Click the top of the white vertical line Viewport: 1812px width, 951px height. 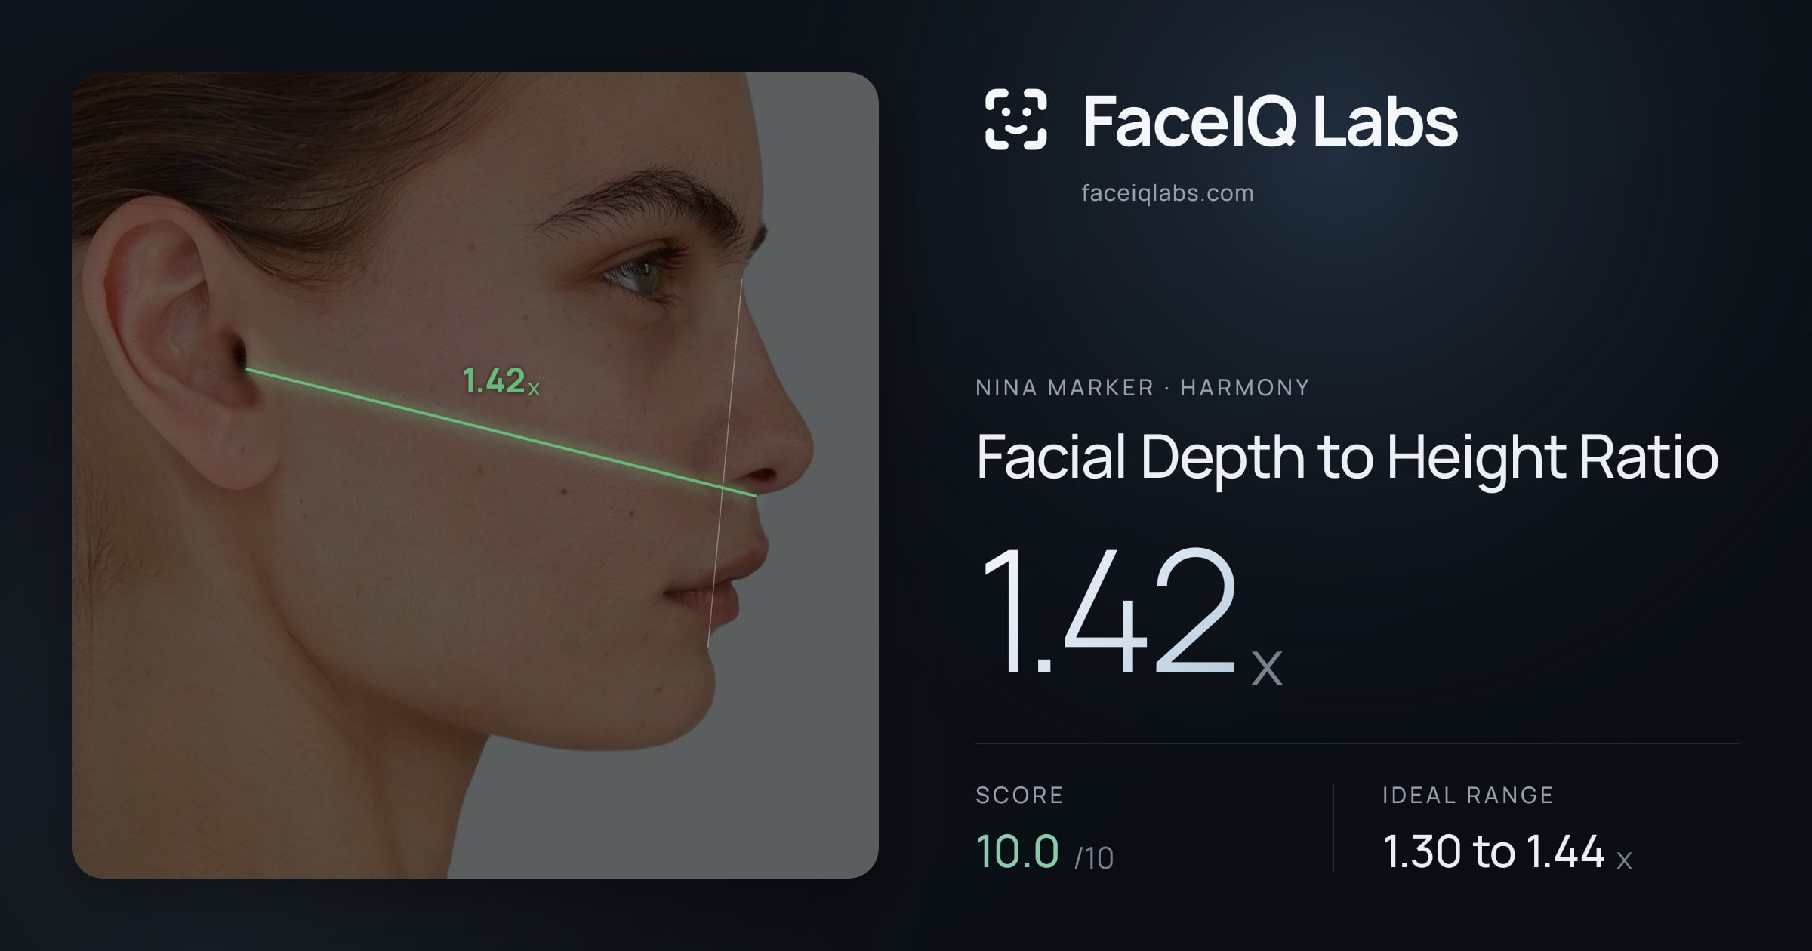pyautogui.click(x=741, y=281)
